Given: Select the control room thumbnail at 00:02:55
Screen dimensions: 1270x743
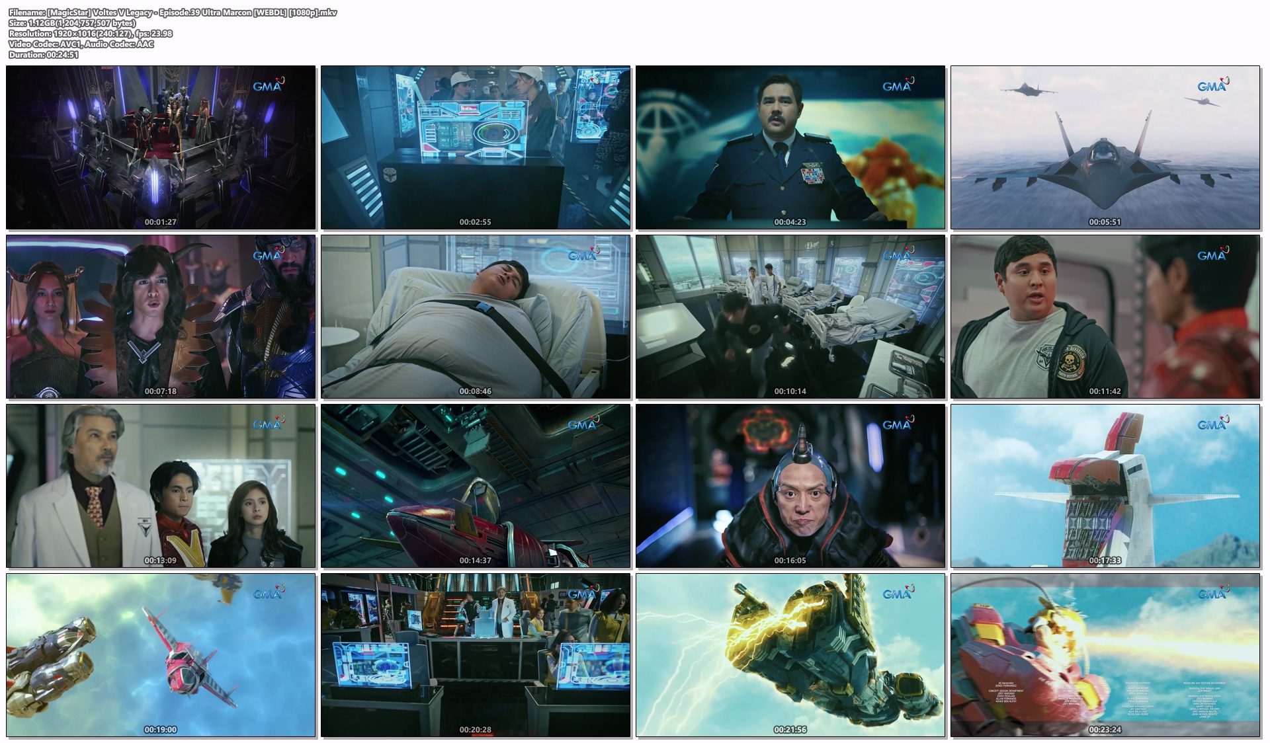Looking at the screenshot, I should [x=476, y=147].
